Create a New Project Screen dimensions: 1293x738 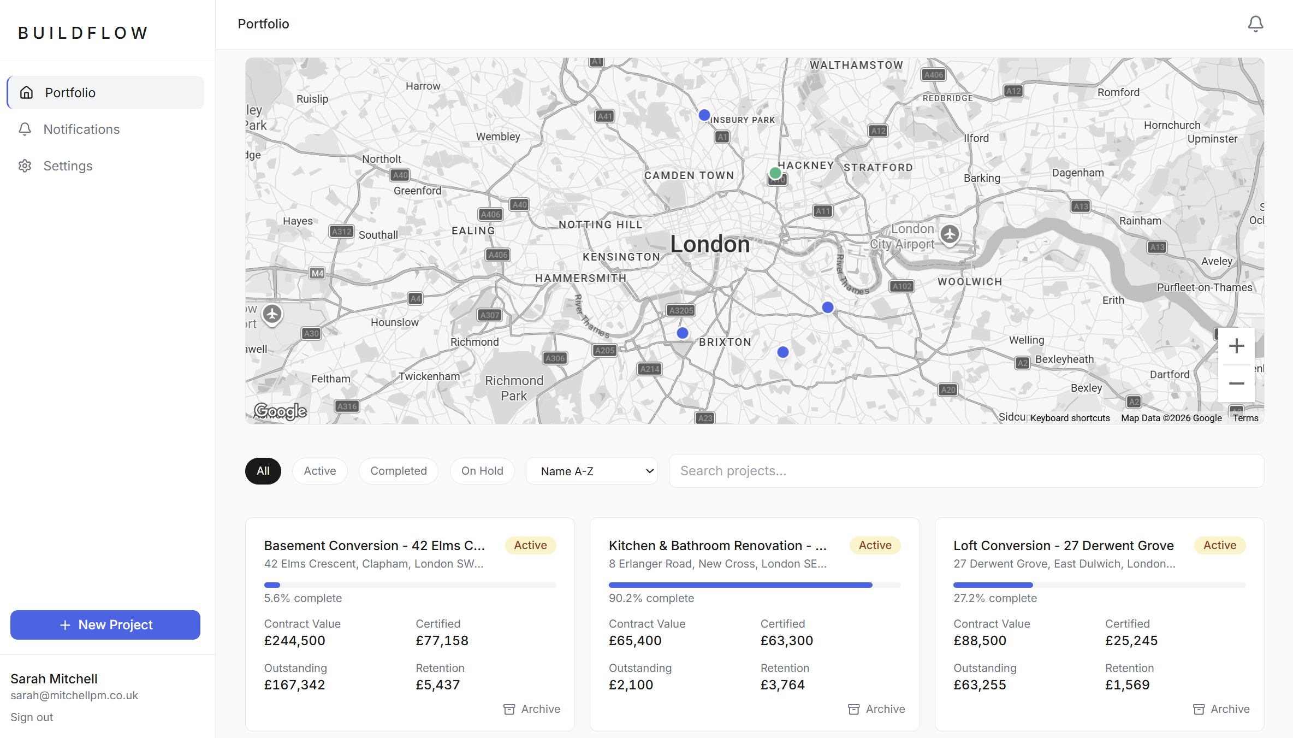point(105,625)
